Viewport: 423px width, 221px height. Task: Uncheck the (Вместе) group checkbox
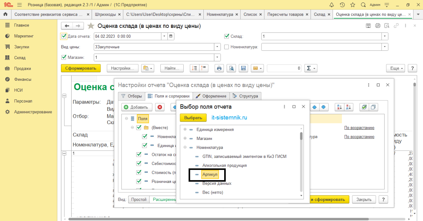[139, 128]
